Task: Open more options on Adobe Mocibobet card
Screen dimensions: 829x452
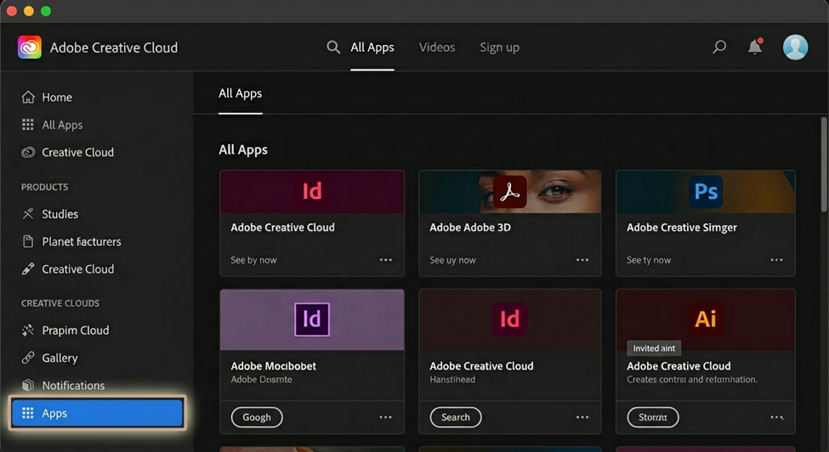Action: click(x=386, y=417)
